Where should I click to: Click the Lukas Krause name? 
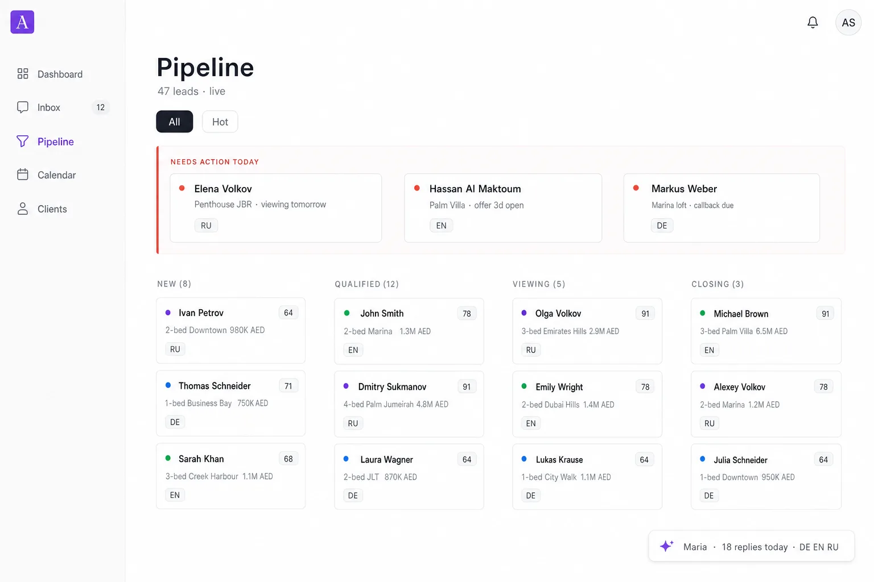point(559,459)
